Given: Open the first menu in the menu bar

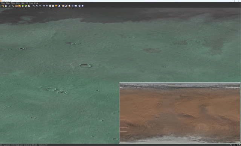Looking at the screenshot, I should pyautogui.click(x=3, y=3).
